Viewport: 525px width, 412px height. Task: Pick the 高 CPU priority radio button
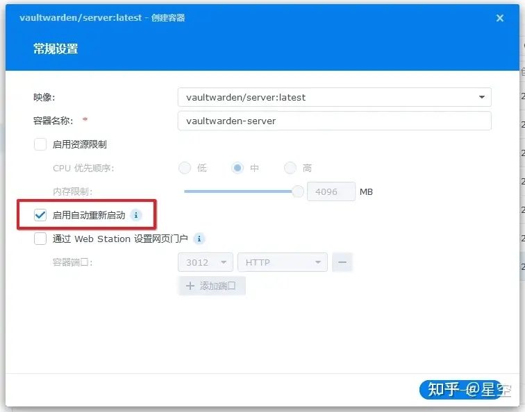click(290, 168)
